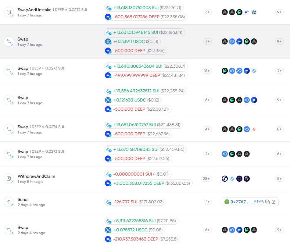The height and width of the screenshot is (246, 290).
Task: Expand the 1+ badge in Send row
Action: point(208,202)
